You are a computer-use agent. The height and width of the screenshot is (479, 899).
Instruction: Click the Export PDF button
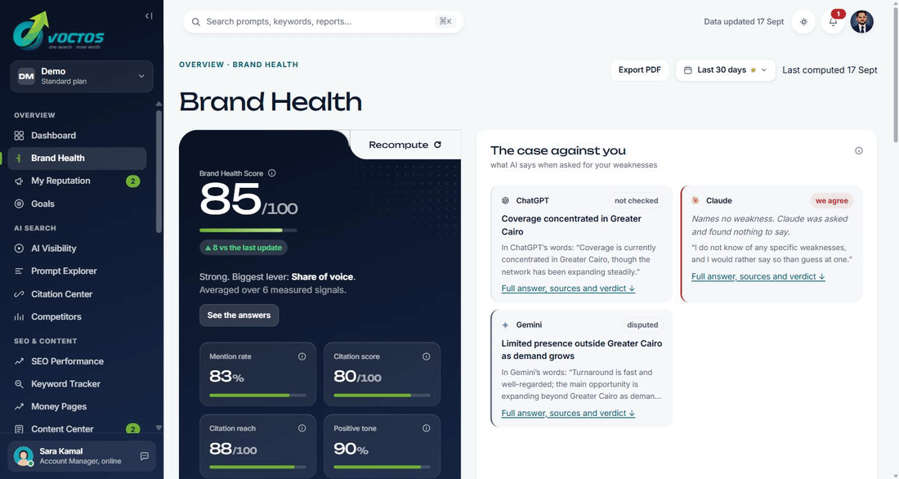(640, 70)
